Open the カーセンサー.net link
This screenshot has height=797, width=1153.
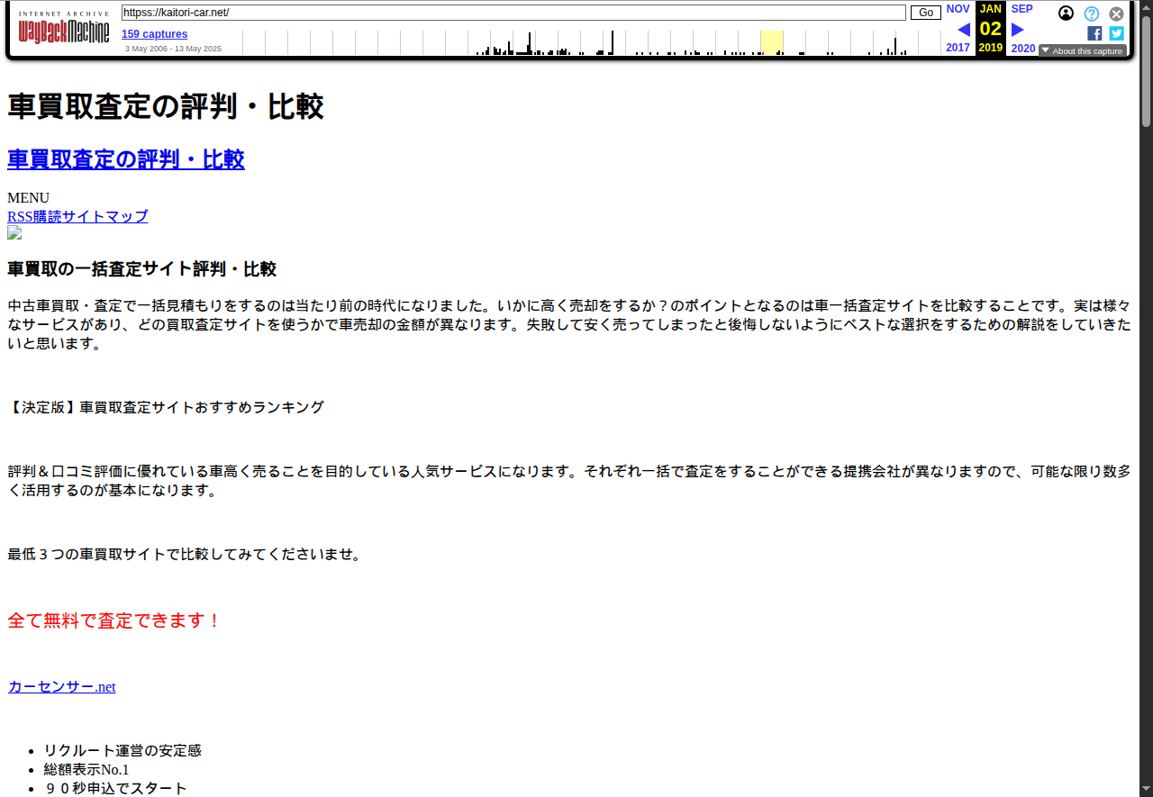(x=62, y=686)
